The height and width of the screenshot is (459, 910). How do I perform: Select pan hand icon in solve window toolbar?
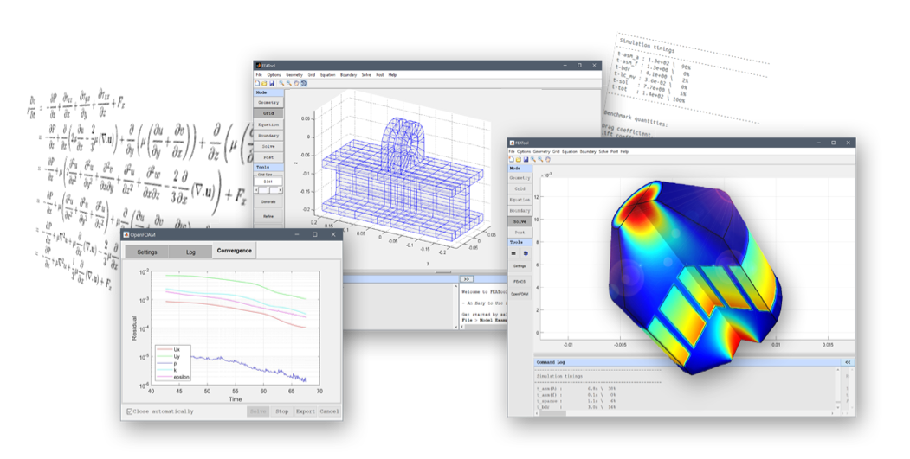[548, 159]
